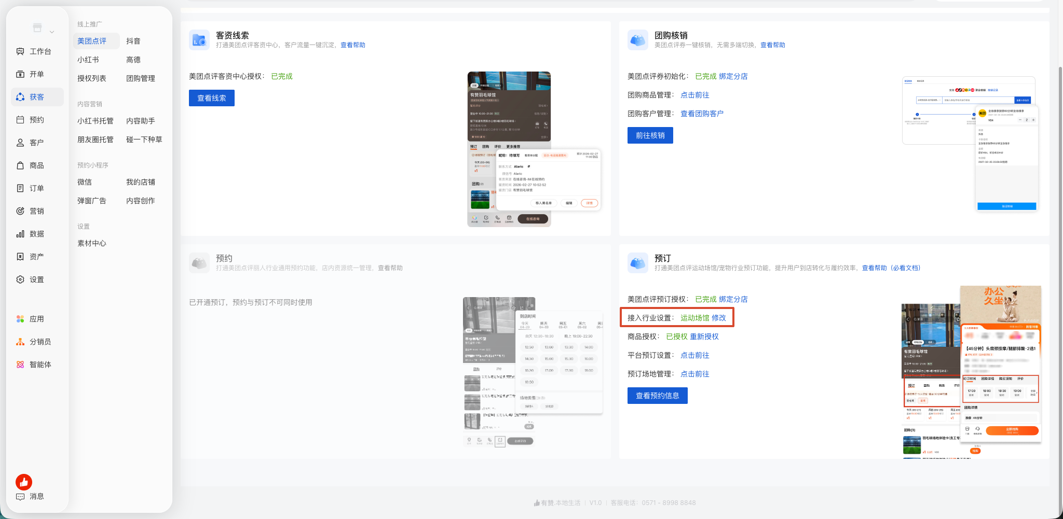This screenshot has height=519, width=1063.
Task: Click 绑定分店 next to 美团点评预订授权
Action: 733,299
